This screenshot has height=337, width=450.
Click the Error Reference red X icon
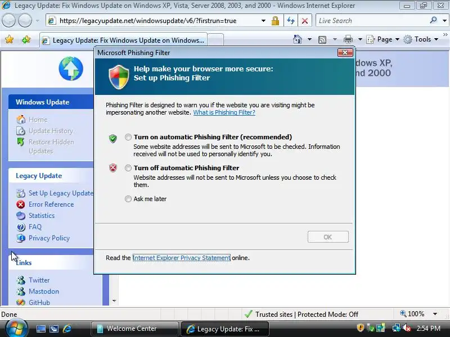[x=21, y=204]
